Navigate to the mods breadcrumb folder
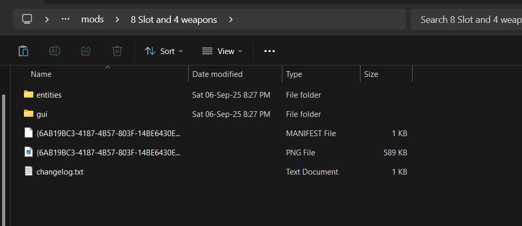This screenshot has height=226, width=522. [93, 20]
